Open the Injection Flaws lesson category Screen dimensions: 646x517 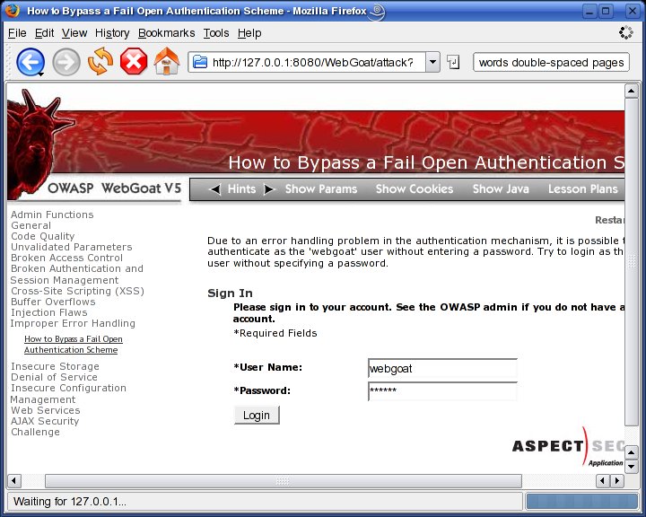point(49,312)
